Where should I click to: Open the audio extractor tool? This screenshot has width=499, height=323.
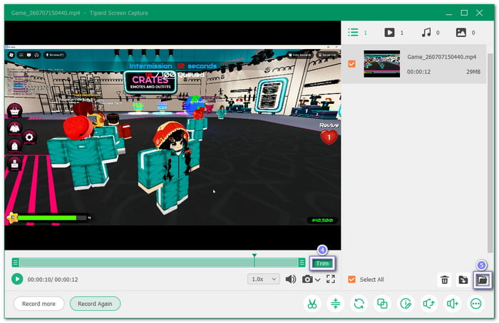[428, 304]
